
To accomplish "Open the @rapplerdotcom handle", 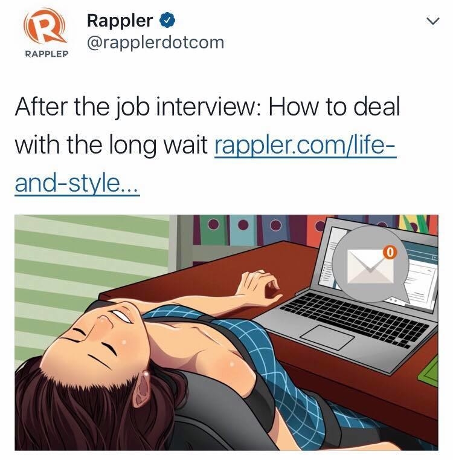I will tap(155, 43).
